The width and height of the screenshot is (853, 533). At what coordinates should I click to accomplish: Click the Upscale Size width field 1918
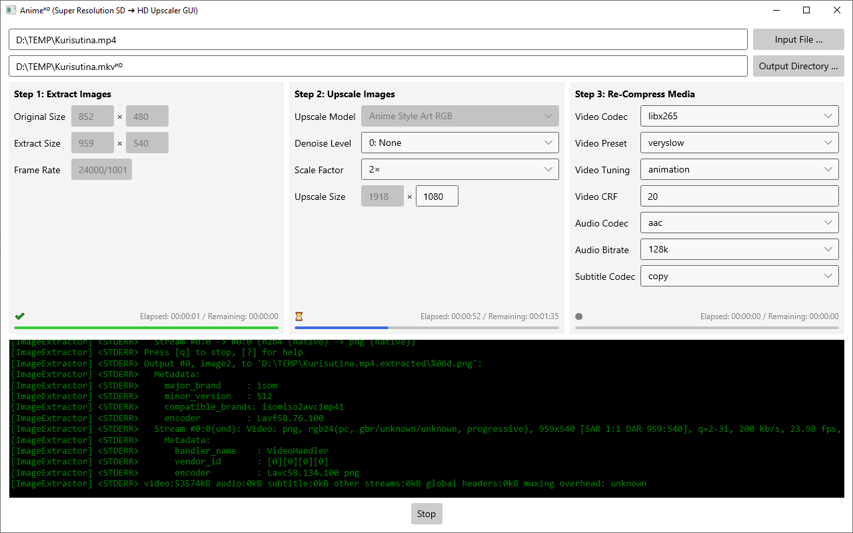[x=383, y=196]
